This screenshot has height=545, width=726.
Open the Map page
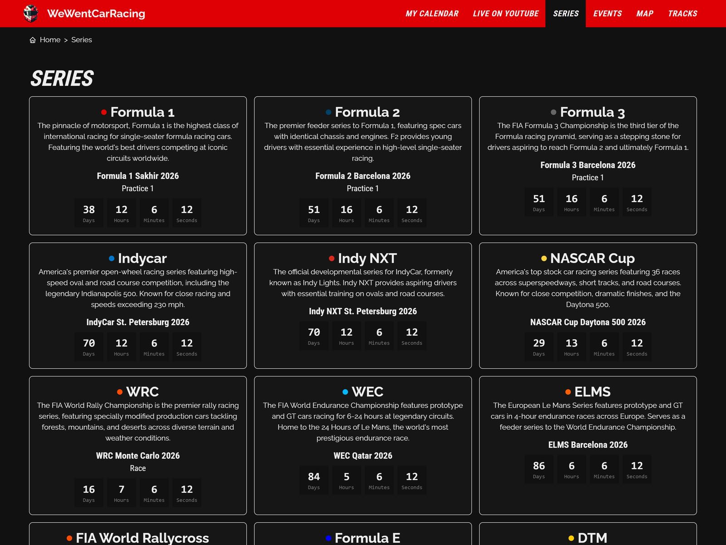[645, 14]
